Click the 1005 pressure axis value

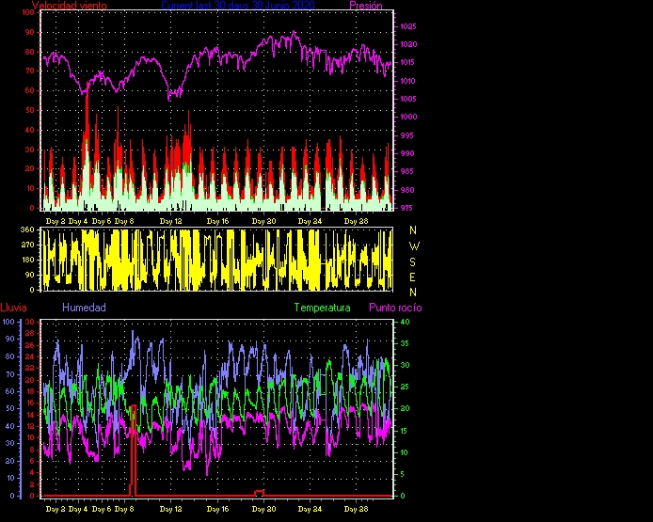408,99
